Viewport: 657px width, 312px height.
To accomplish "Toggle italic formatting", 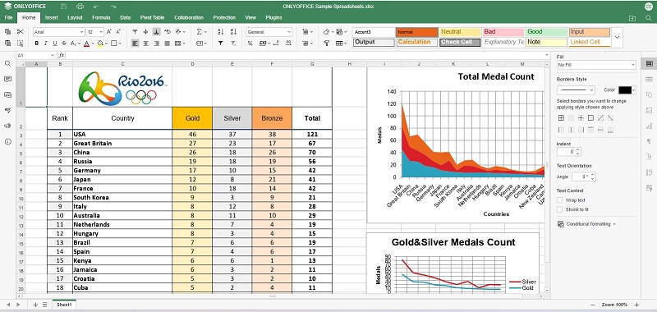I will [46, 44].
